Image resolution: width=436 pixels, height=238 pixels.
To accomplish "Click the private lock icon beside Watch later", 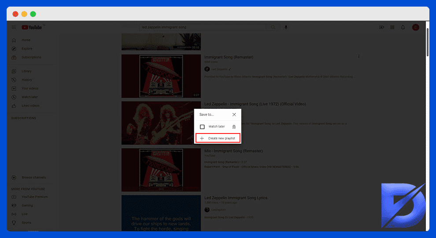I will 234,127.
